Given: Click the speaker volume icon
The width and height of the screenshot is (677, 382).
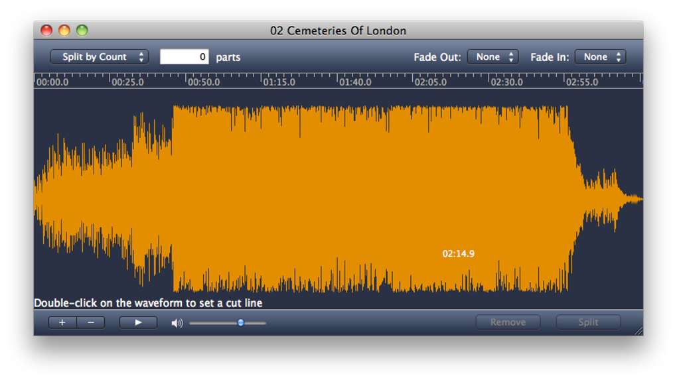Looking at the screenshot, I should [177, 323].
